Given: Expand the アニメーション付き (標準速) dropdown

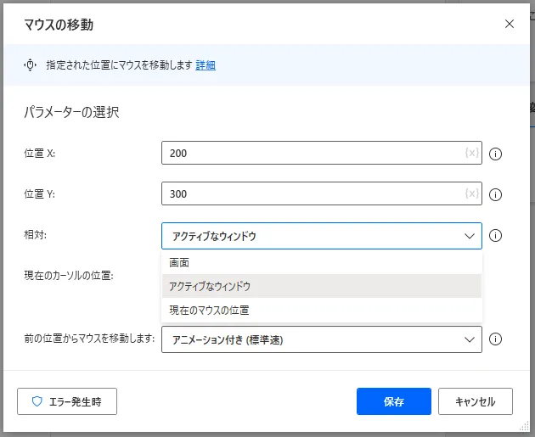Looking at the screenshot, I should coord(321,339).
